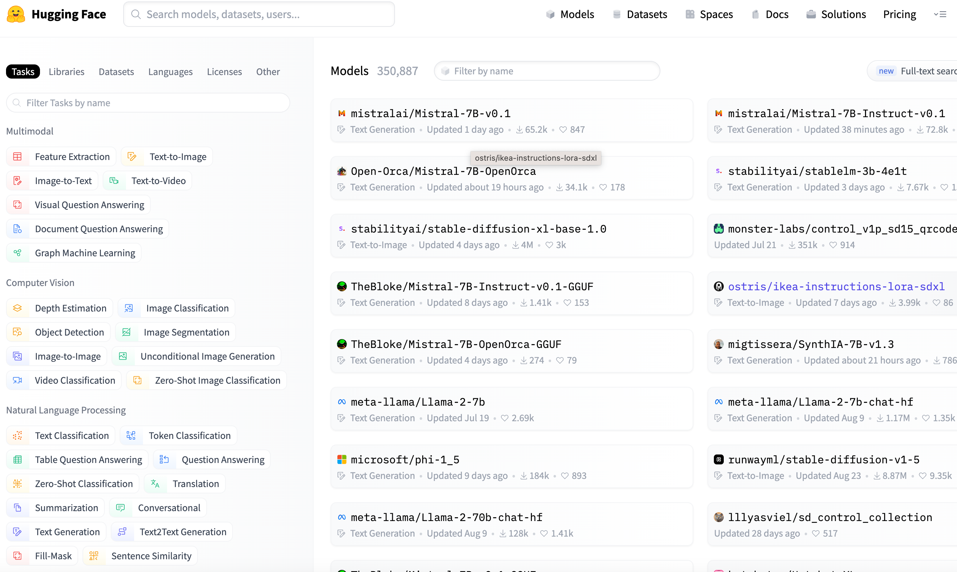Switch to the Licenses filter tab

coord(224,72)
